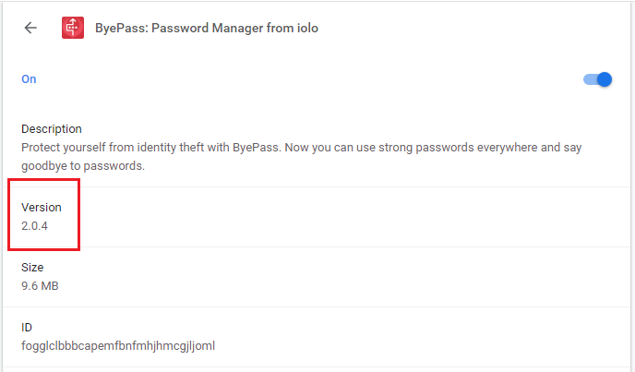Viewport: 635px width, 372px height.
Task: Click the 'Size' label
Action: 32,267
